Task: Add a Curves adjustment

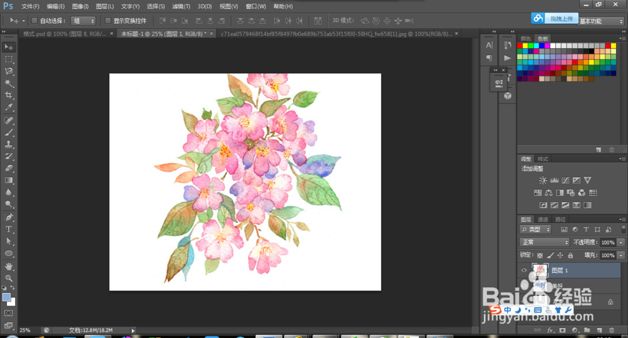Action: 565,181
